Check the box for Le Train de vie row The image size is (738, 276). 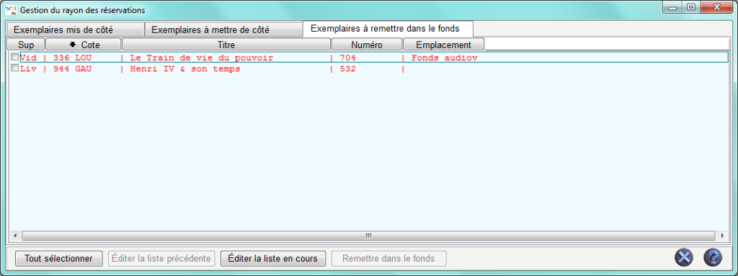pyautogui.click(x=14, y=57)
